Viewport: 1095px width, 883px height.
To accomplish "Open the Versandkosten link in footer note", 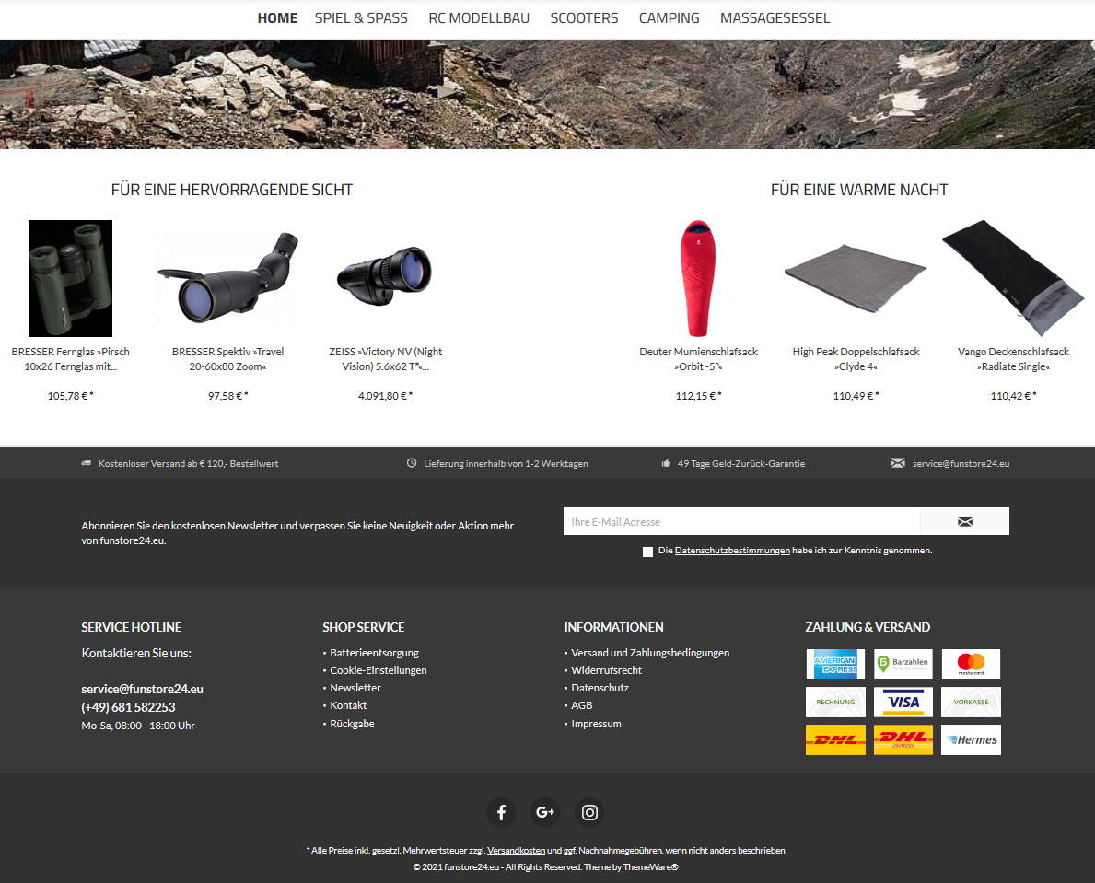I will pos(516,850).
